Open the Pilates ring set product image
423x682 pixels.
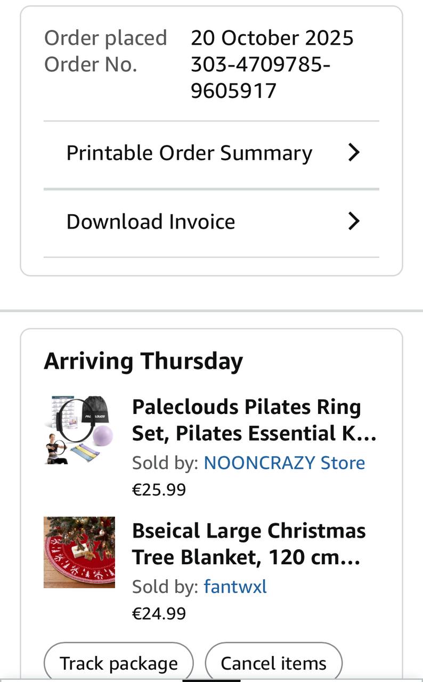click(79, 429)
